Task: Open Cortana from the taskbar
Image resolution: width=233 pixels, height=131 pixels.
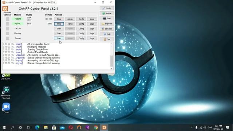Action: (x=20, y=127)
